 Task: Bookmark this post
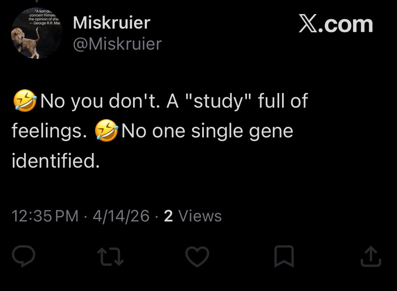[x=284, y=256]
